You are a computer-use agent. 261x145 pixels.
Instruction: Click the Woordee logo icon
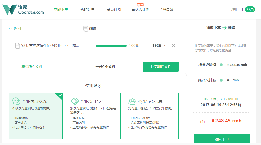[x=9, y=9]
